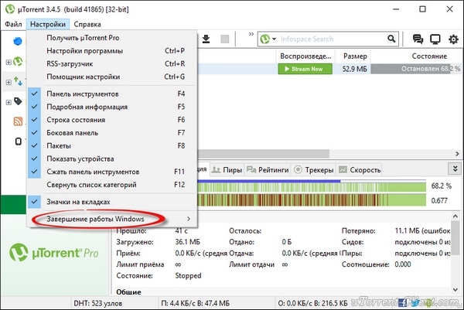The width and height of the screenshot is (464, 310).
Task: Toggle Подробная информация option
Action: point(111,107)
